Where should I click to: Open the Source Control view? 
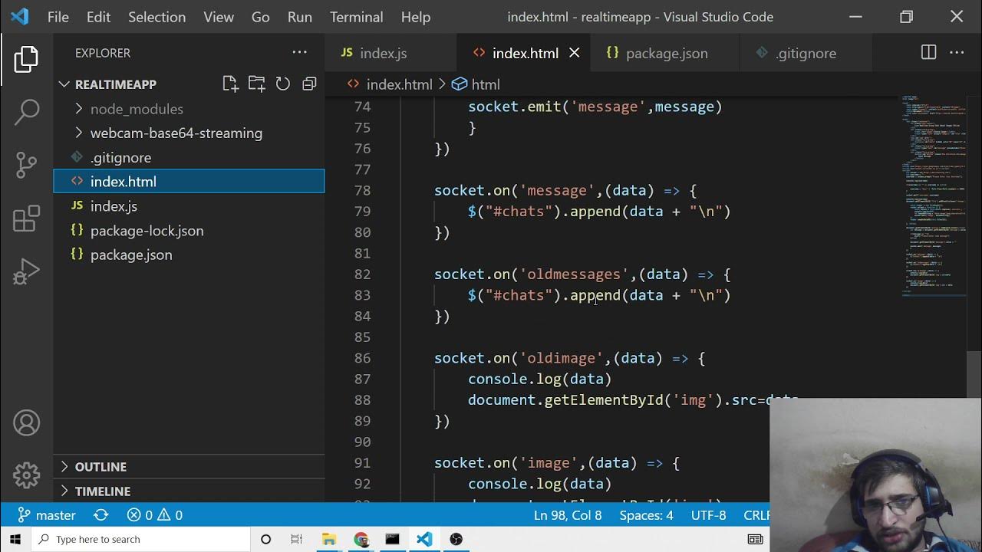[26, 164]
